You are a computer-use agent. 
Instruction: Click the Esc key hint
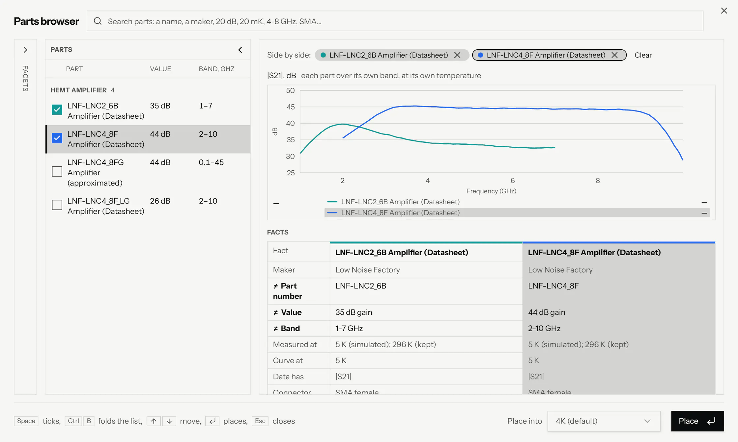(260, 421)
